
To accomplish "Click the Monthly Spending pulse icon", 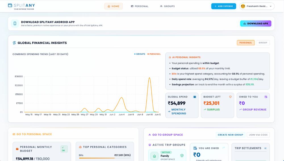I will pyautogui.click(x=169, y=111).
